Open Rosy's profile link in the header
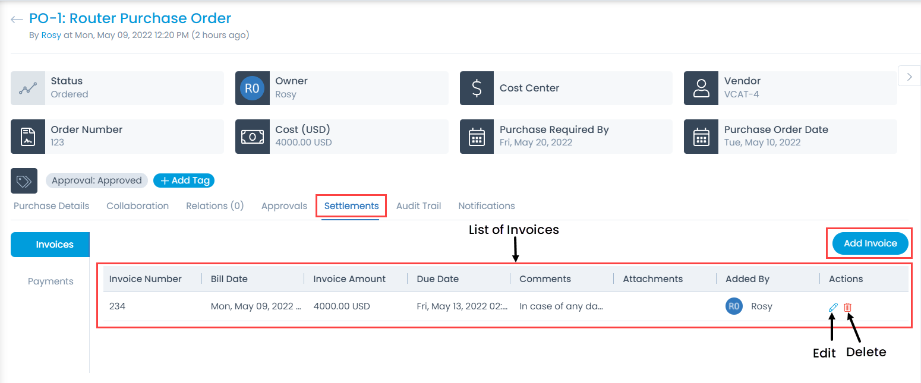 (51, 35)
